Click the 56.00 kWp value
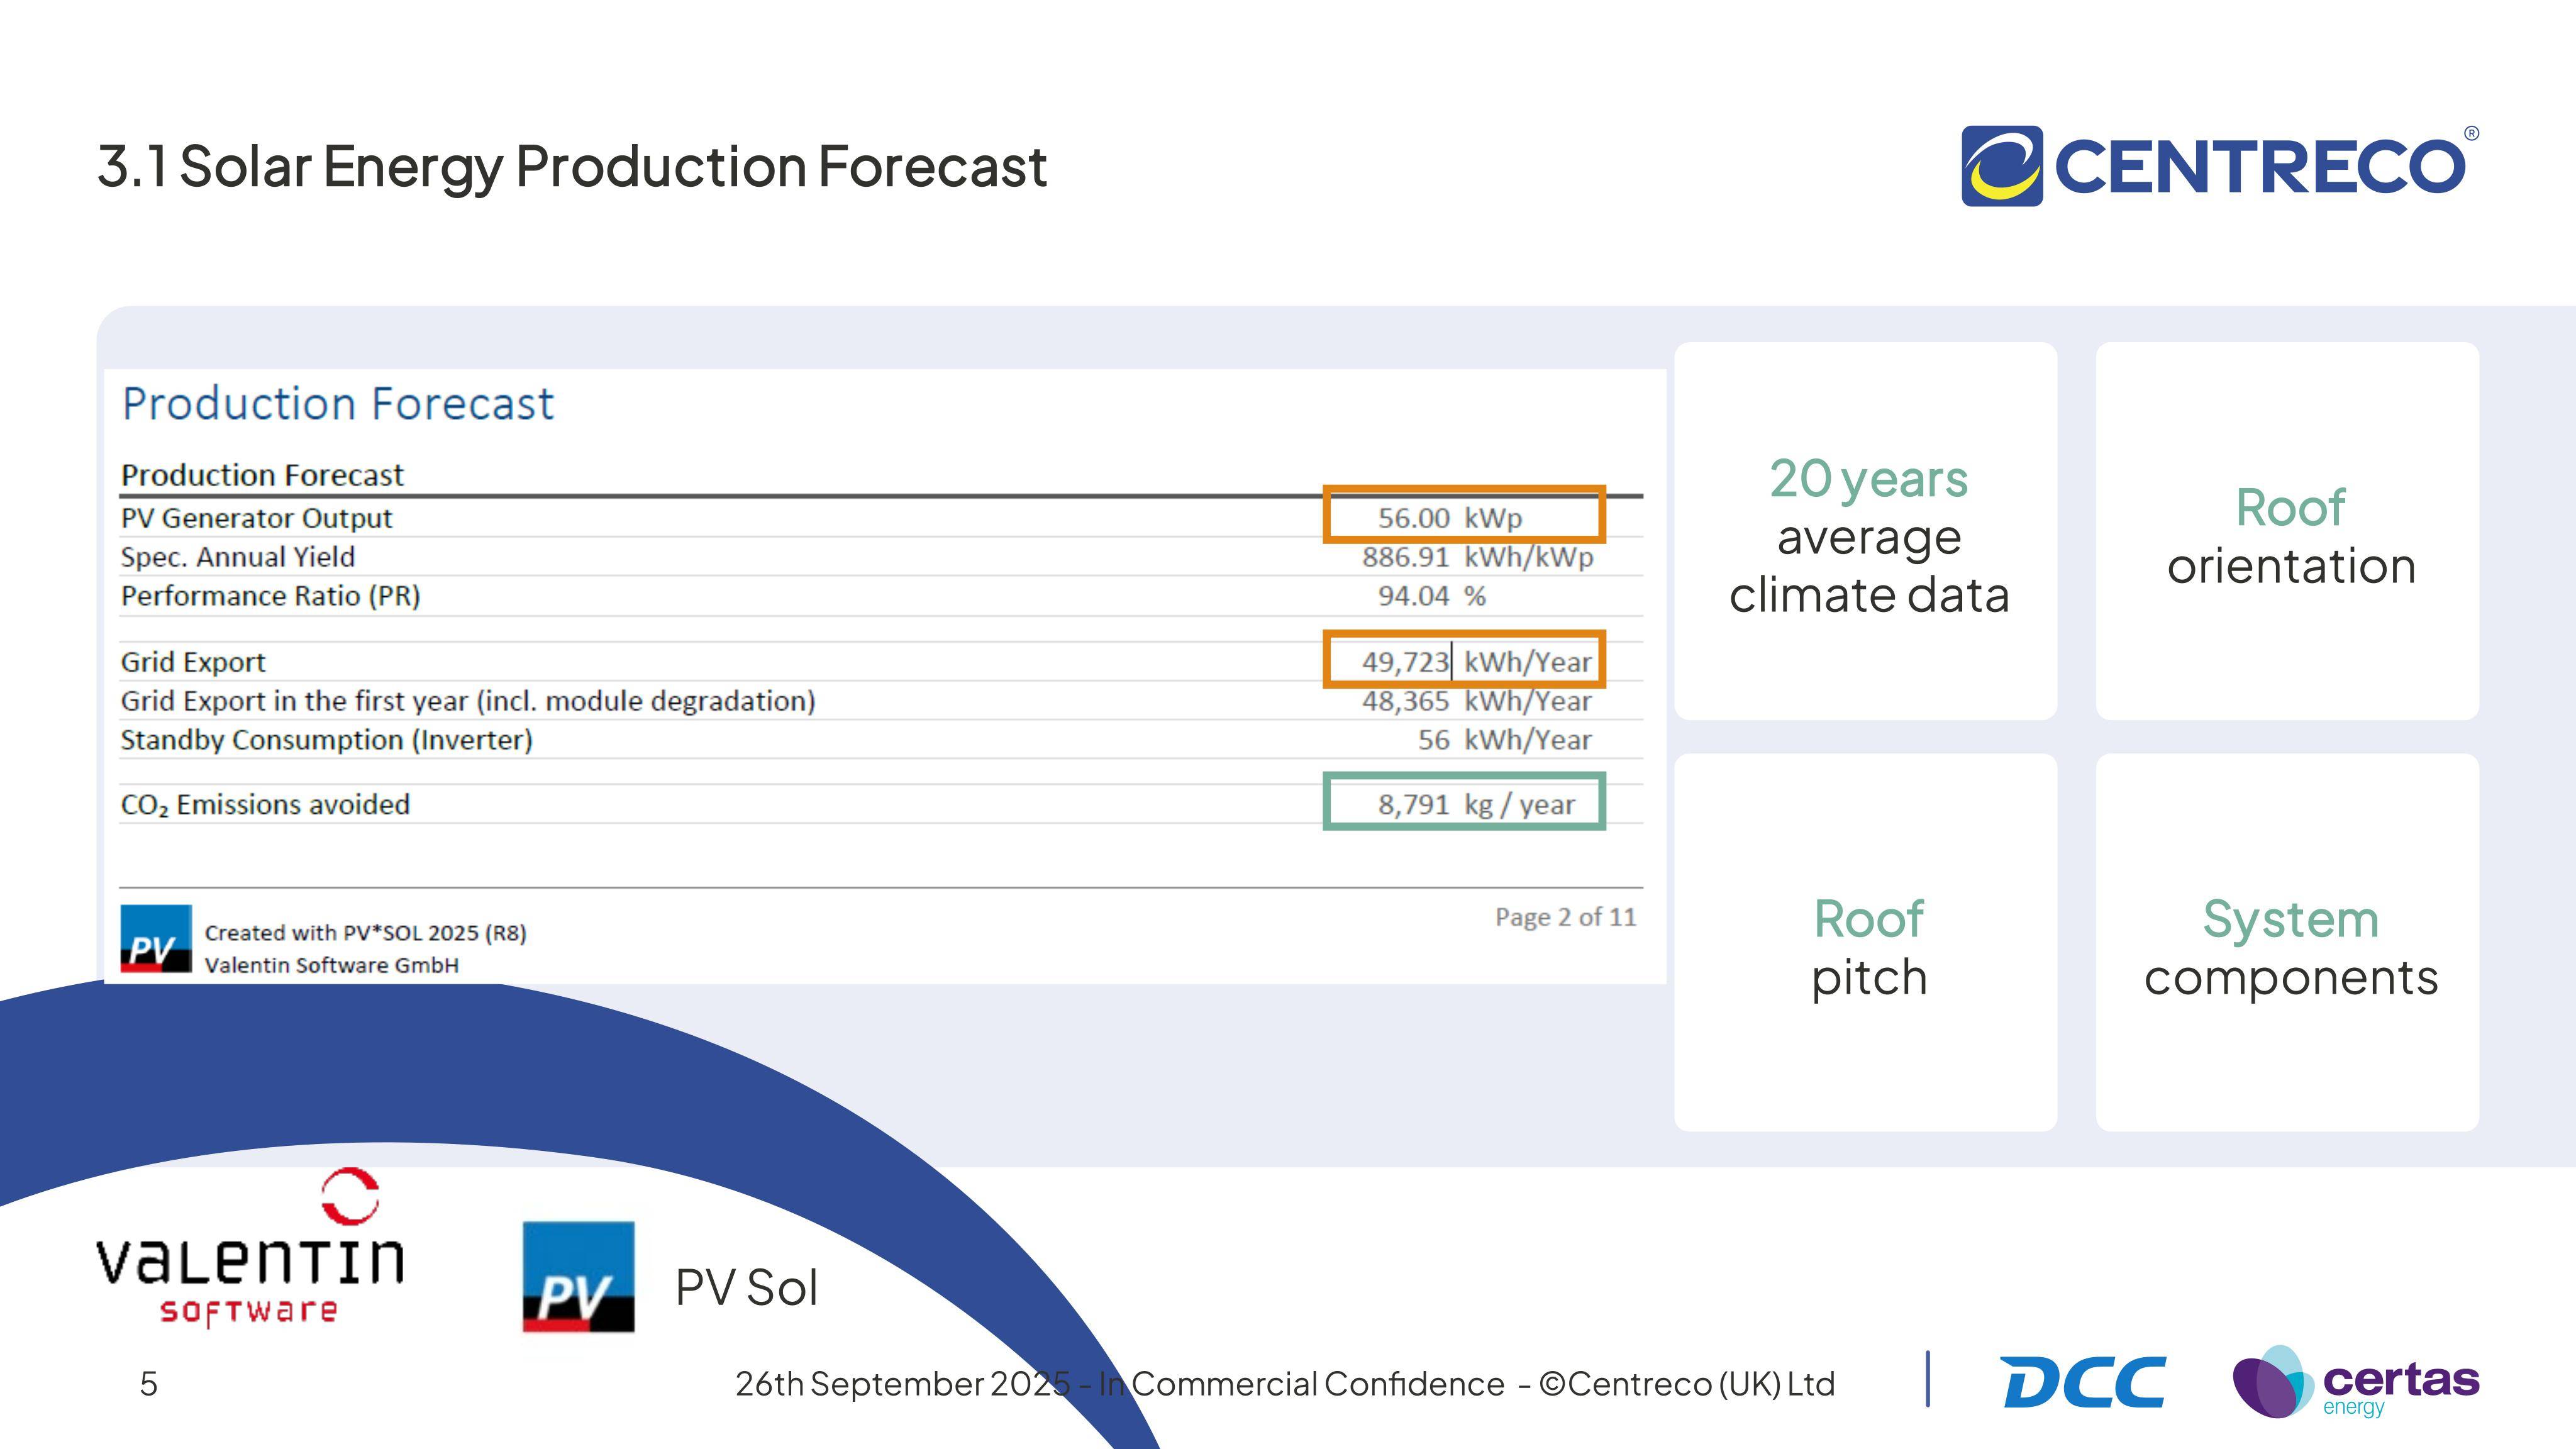This screenshot has height=1449, width=2576. tap(1450, 518)
